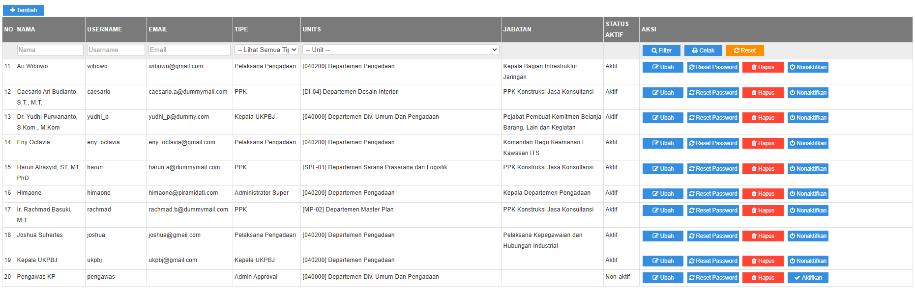Activate Pengawas KP with Aktifkan
This screenshot has height=290, width=915.
tap(808, 278)
